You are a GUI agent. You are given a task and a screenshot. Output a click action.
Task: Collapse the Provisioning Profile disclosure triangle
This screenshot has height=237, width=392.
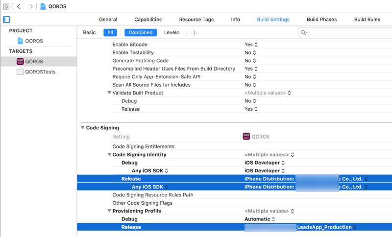click(x=109, y=211)
